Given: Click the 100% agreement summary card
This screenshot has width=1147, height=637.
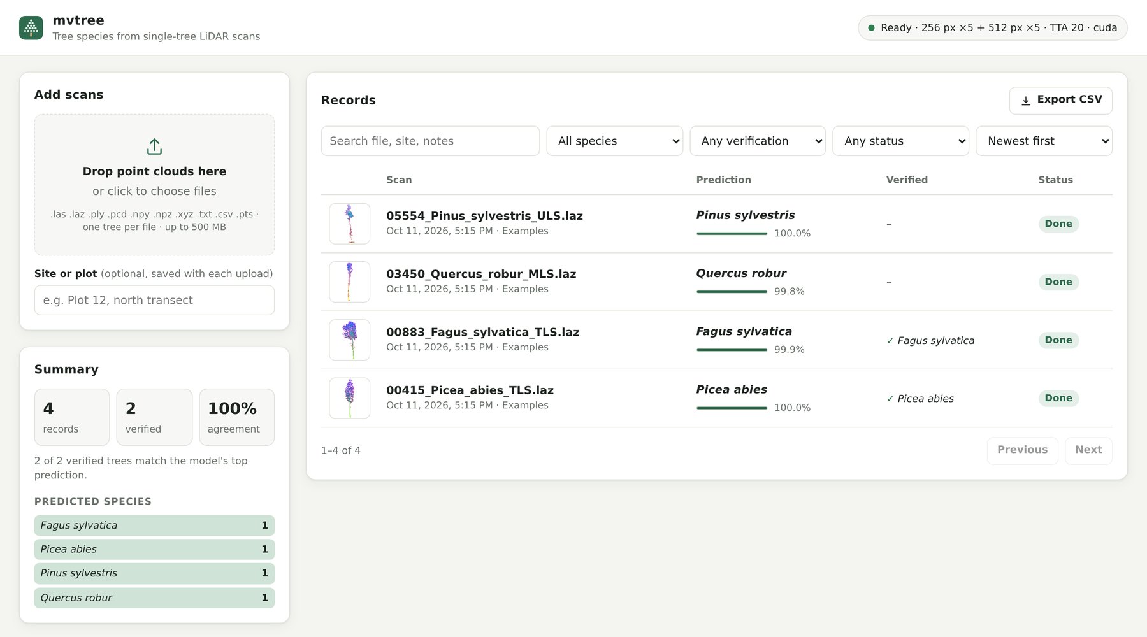Looking at the screenshot, I should [237, 417].
